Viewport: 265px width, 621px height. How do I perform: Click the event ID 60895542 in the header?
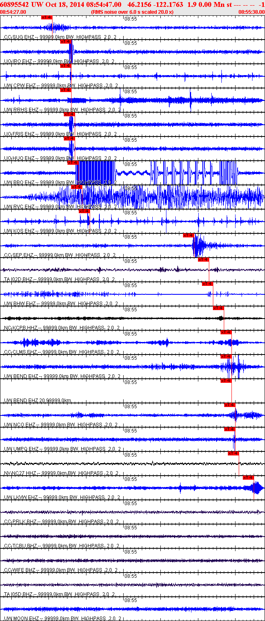15,4
